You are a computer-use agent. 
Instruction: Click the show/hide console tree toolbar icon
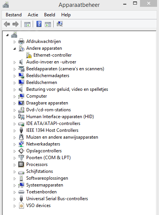tap(27, 24)
